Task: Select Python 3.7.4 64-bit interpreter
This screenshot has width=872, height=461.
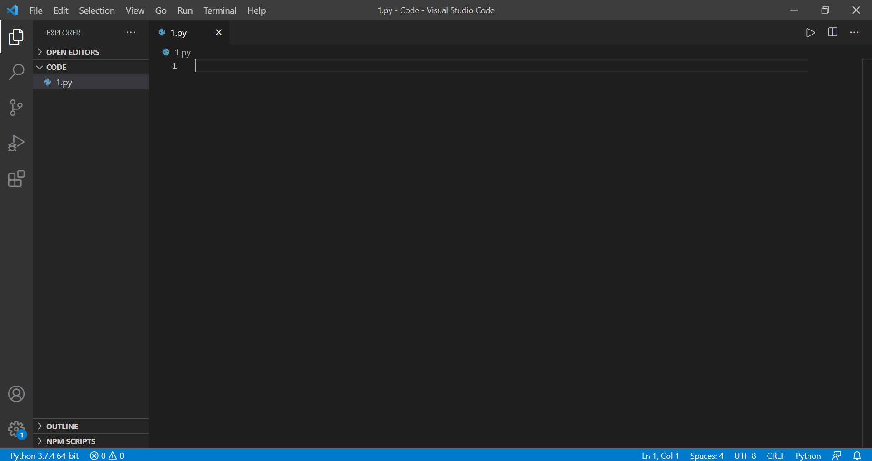Action: (45, 456)
